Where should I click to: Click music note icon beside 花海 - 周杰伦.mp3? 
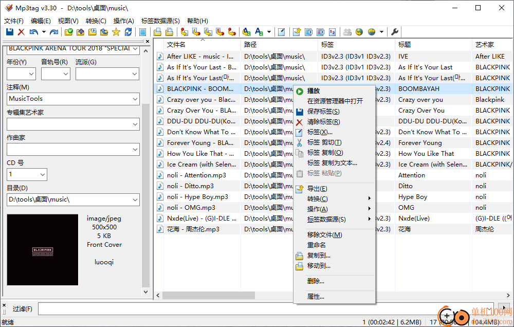[160, 229]
